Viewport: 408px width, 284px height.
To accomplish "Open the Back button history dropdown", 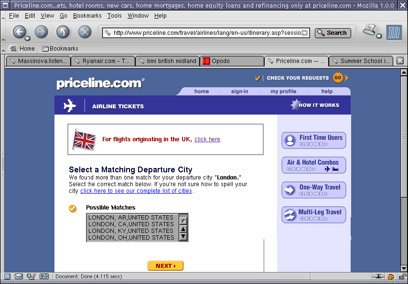I will [x=28, y=39].
